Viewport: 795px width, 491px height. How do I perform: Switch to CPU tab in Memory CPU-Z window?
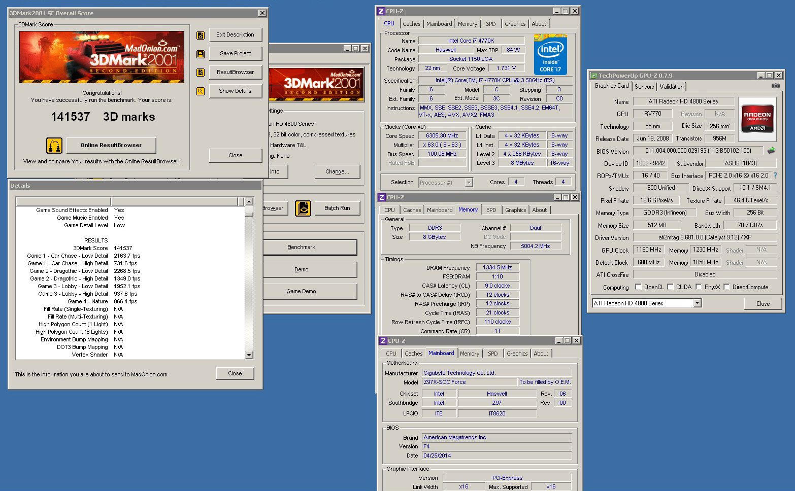tap(389, 210)
